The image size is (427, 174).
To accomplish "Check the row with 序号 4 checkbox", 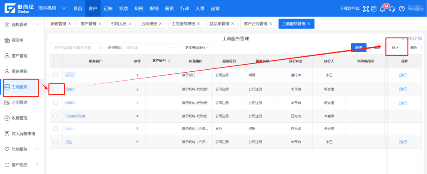I will pos(55,116).
